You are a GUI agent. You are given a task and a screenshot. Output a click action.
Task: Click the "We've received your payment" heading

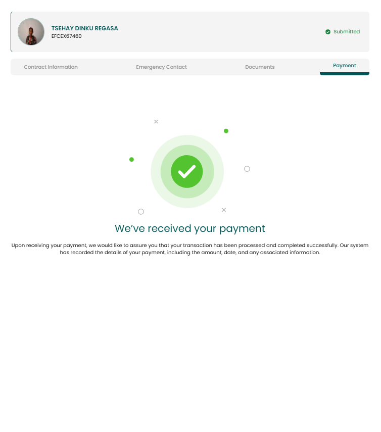coord(190,228)
